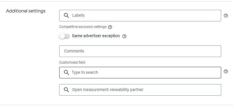Click the Labels placeholder text
Image resolution: width=233 pixels, height=106 pixels.
(x=78, y=15)
